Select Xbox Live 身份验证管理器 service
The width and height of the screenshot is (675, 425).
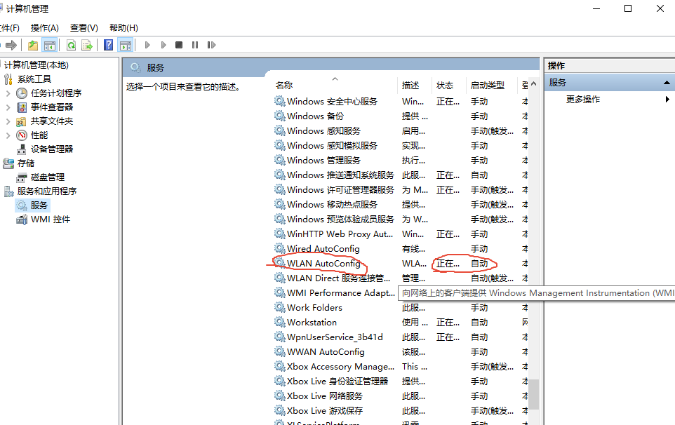[x=401, y=381]
